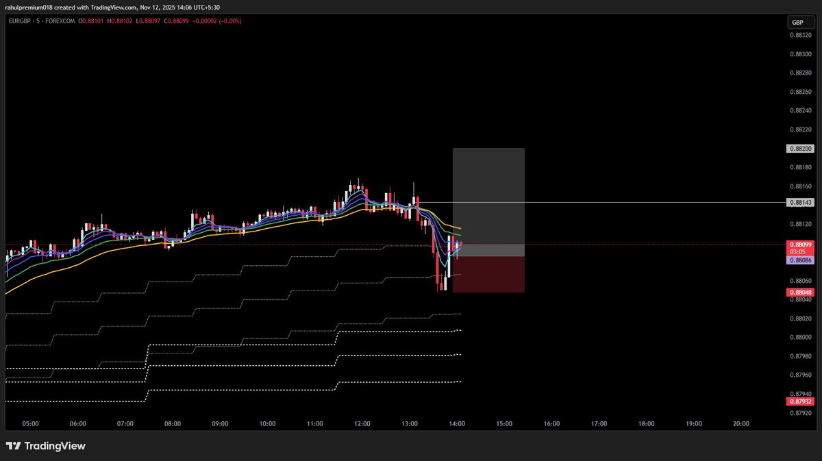Click the 0.88000 price axis label
The height and width of the screenshot is (461, 822).
[801, 338]
